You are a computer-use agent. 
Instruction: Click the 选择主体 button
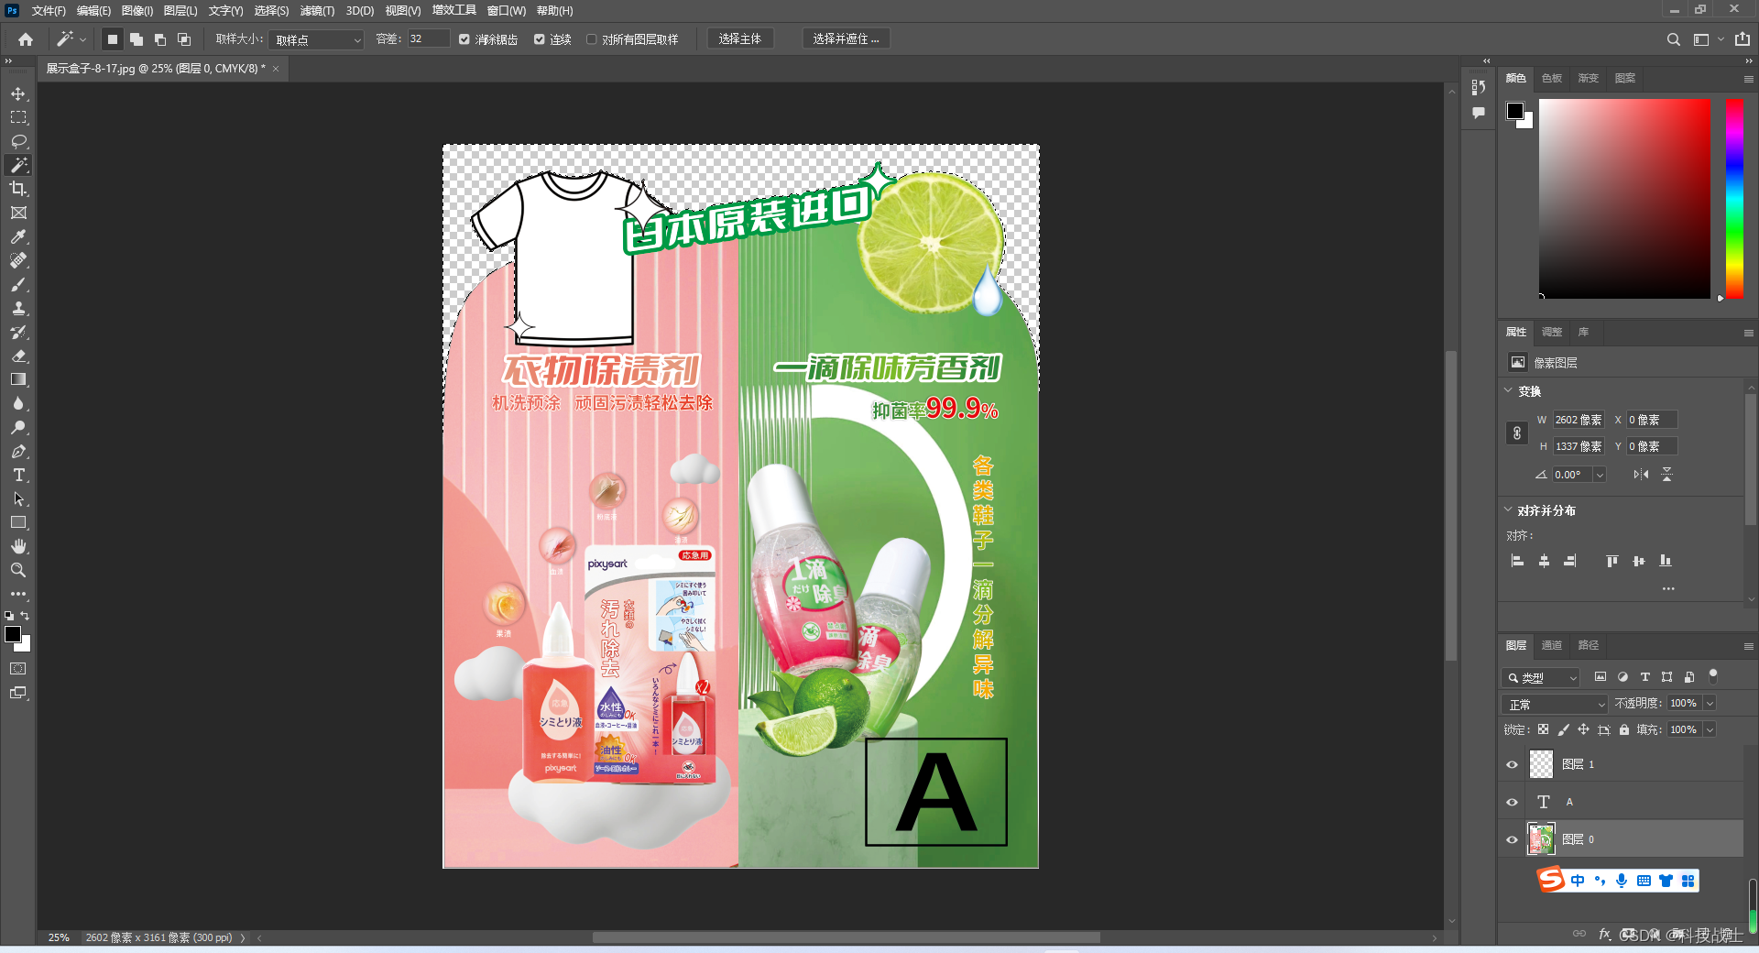point(740,39)
